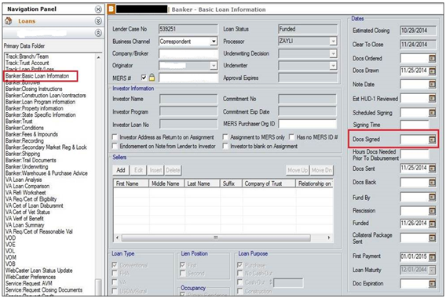Open Banker:Basic Loan Information in navigation

click(x=37, y=76)
